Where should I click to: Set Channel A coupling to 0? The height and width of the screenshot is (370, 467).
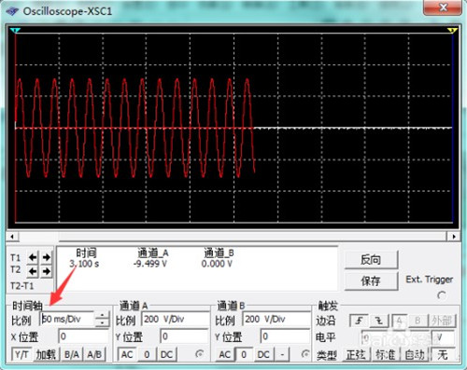pyautogui.click(x=147, y=354)
